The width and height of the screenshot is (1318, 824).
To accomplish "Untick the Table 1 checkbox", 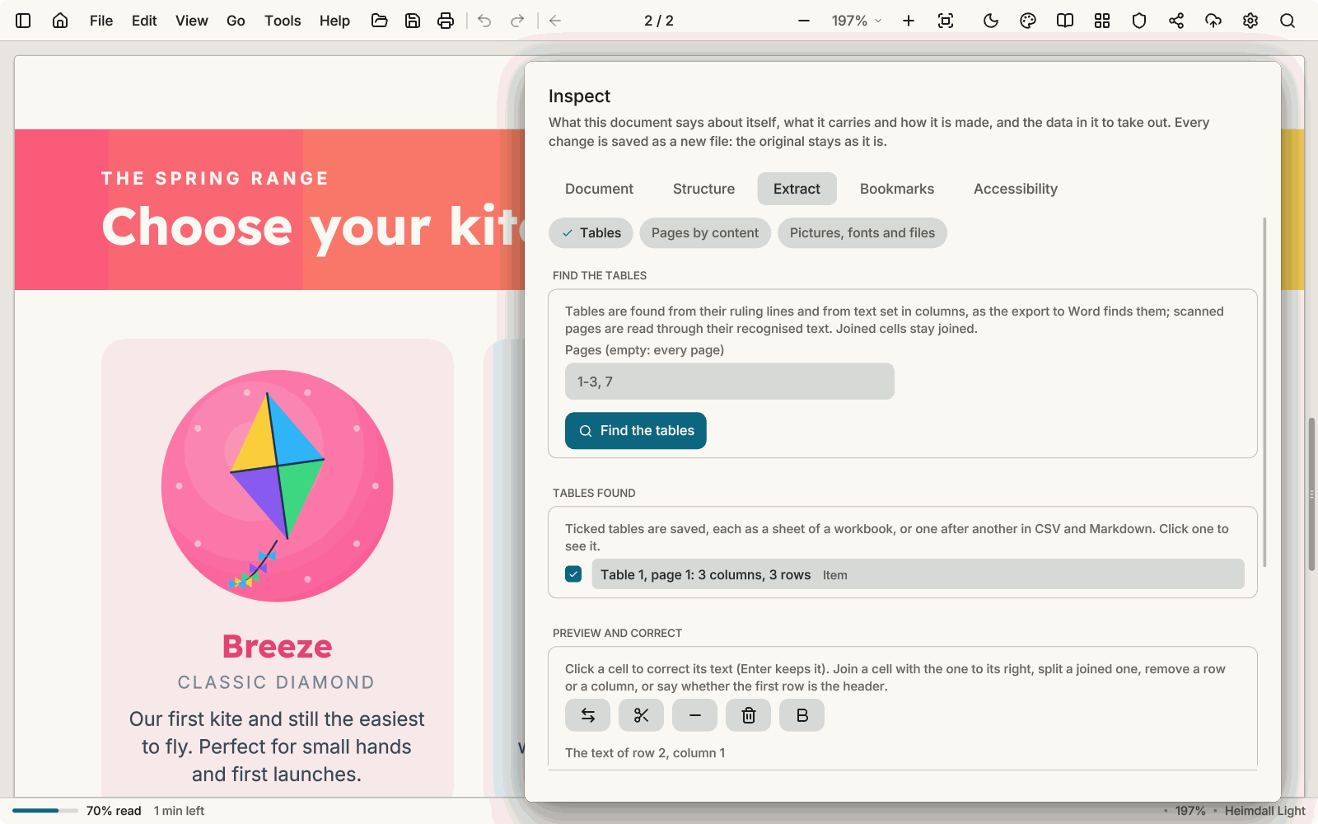I will 573,574.
